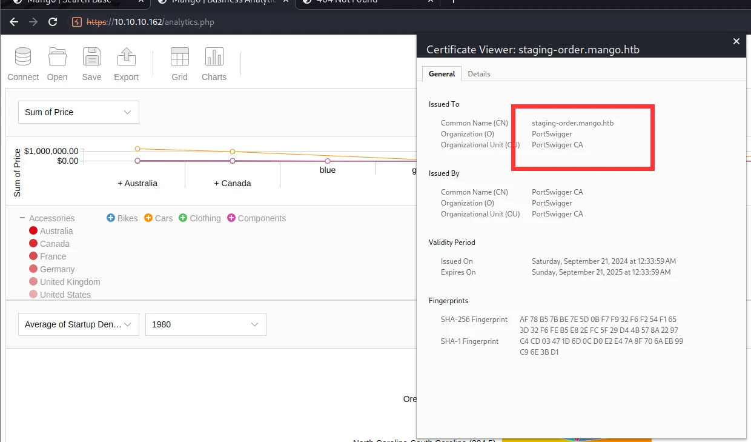This screenshot has height=442, width=751.
Task: Switch to 404 Not Found browser tab
Action: (368, 2)
